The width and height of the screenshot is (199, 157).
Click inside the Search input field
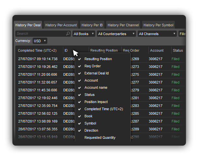(41, 33)
